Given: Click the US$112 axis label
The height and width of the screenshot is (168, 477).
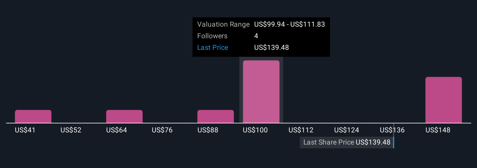Looking at the screenshot, I should click(x=301, y=130).
